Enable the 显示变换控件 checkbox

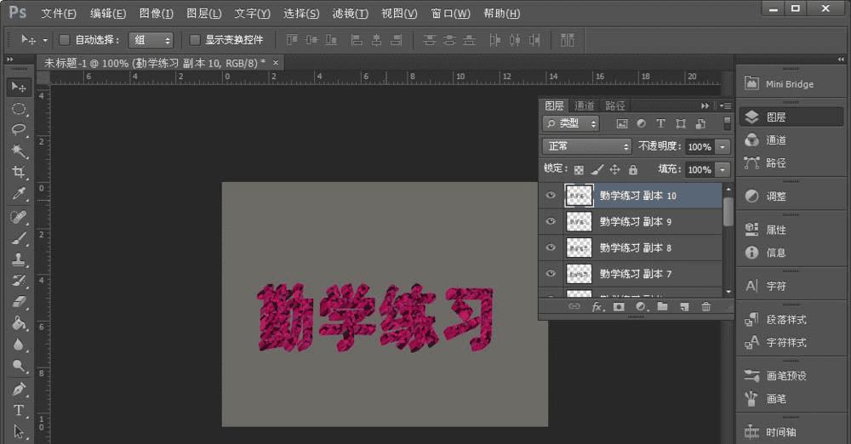pos(195,40)
